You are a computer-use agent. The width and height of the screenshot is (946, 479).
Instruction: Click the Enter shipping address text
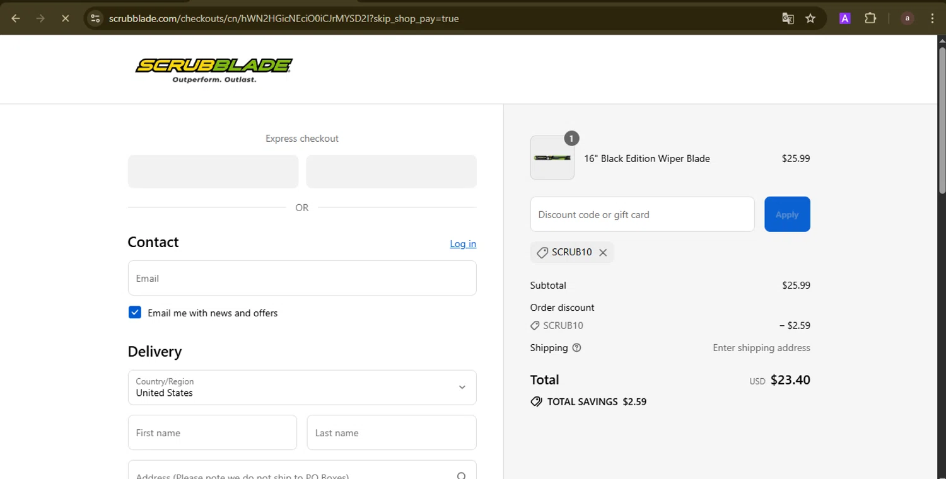coord(761,348)
